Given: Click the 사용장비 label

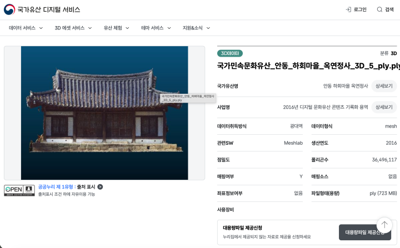Looking at the screenshot, I should pyautogui.click(x=226, y=210).
